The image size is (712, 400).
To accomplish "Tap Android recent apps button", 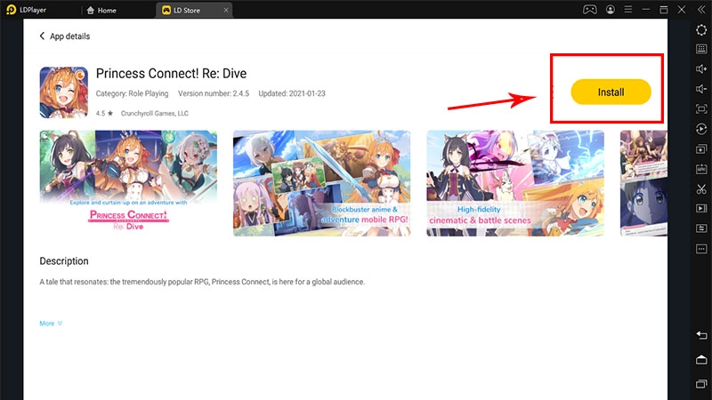I will tap(701, 384).
